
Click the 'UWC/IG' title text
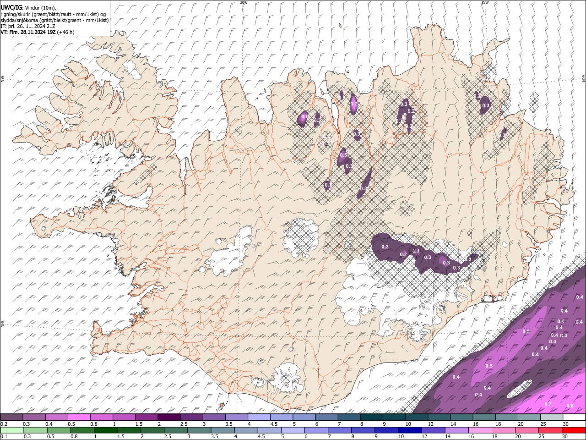click(x=11, y=7)
